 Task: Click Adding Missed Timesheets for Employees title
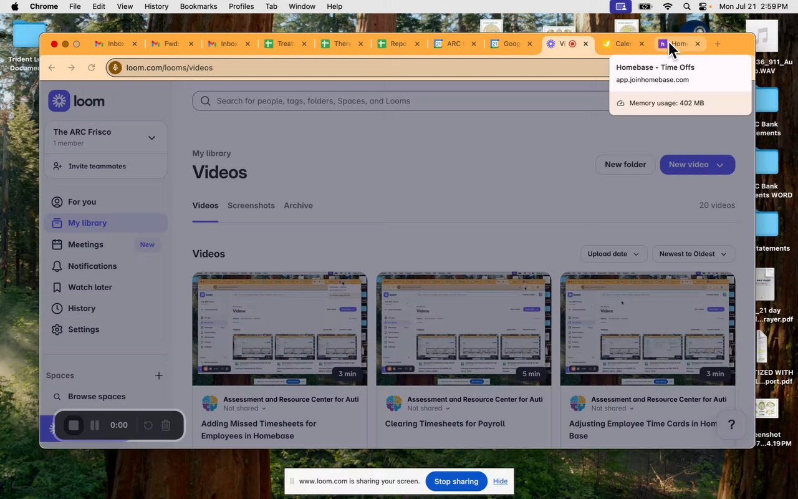pyautogui.click(x=259, y=430)
